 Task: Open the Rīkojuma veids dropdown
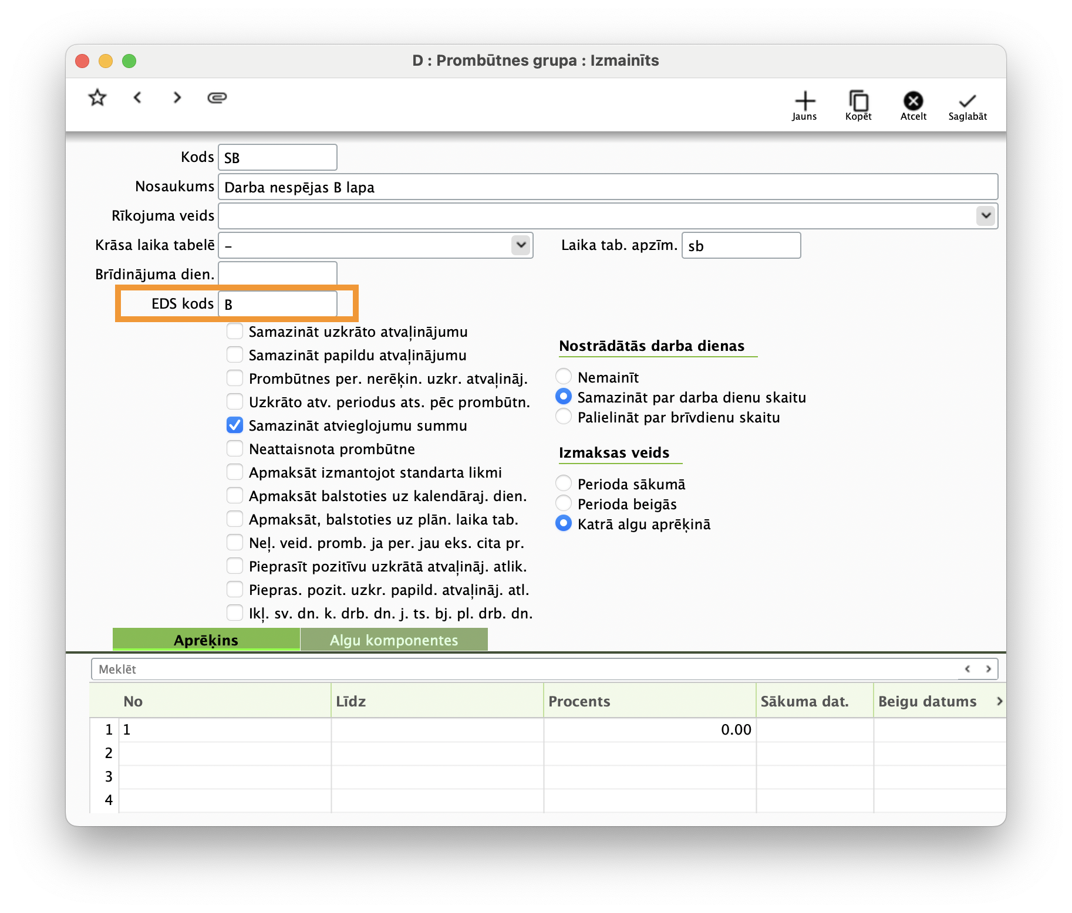(x=986, y=216)
